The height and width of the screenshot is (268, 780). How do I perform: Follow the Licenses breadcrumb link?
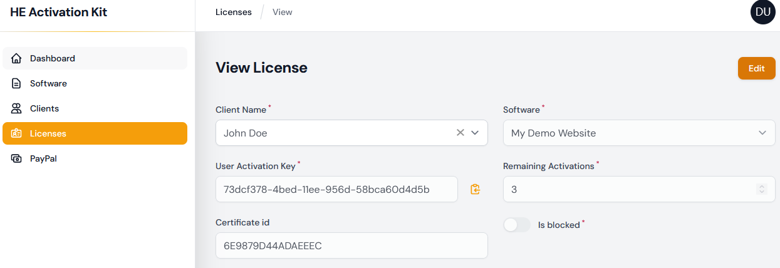pyautogui.click(x=234, y=12)
